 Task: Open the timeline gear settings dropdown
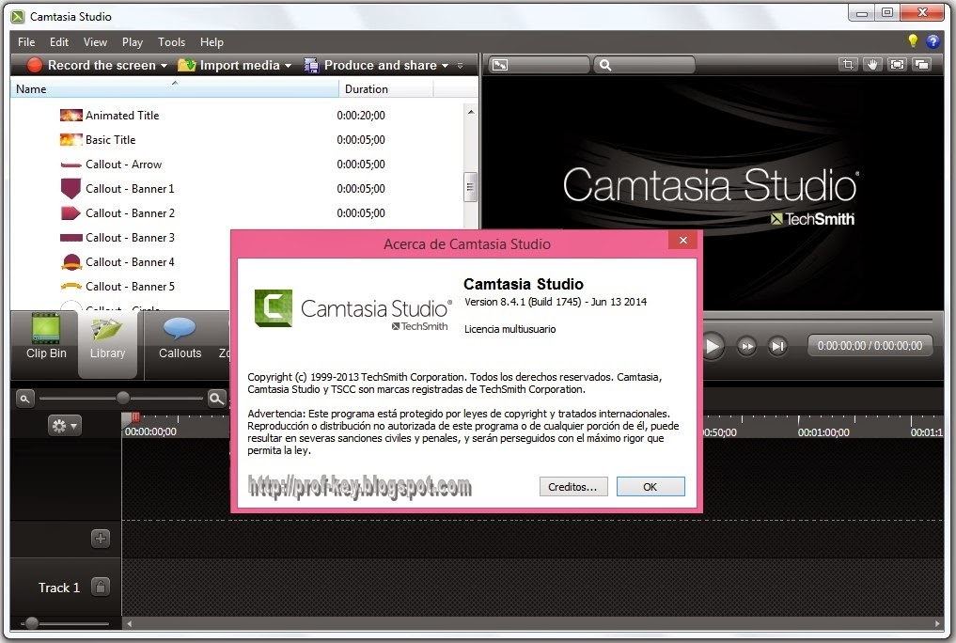point(65,426)
